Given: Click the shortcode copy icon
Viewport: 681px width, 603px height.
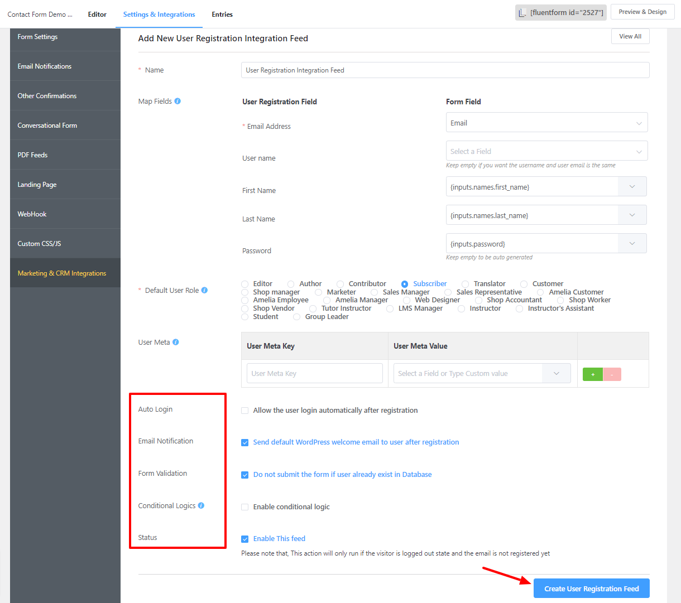Looking at the screenshot, I should click(522, 12).
